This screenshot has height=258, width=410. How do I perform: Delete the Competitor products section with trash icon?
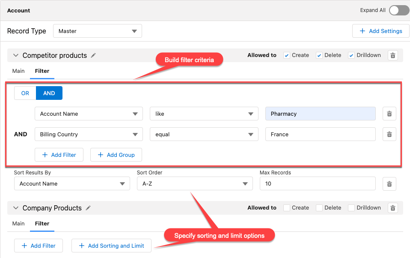tap(392, 55)
